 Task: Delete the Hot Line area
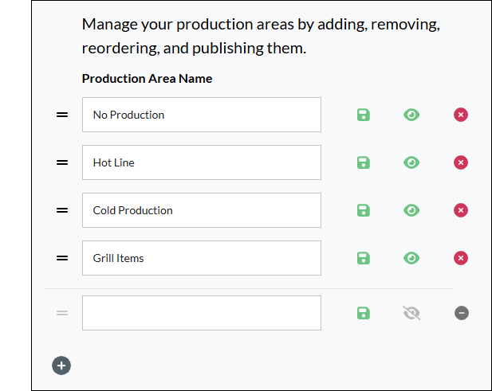(x=461, y=162)
